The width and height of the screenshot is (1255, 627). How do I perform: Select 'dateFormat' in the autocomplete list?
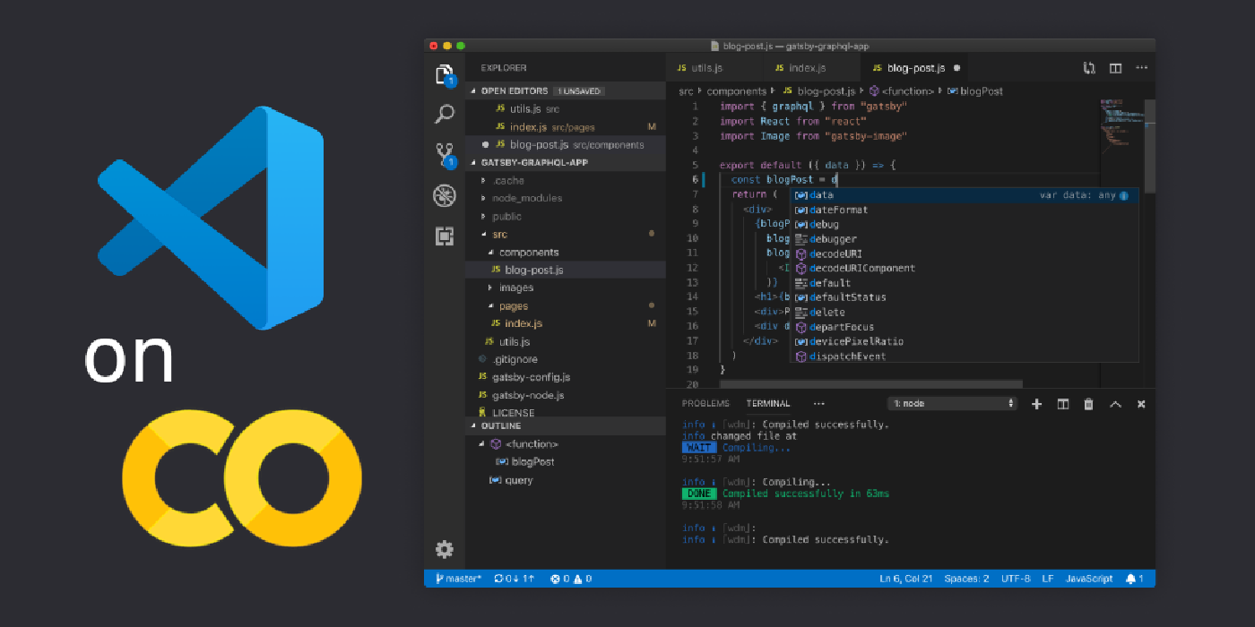point(838,210)
